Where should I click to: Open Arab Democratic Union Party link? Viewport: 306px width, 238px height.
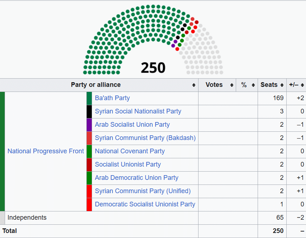point(137,178)
